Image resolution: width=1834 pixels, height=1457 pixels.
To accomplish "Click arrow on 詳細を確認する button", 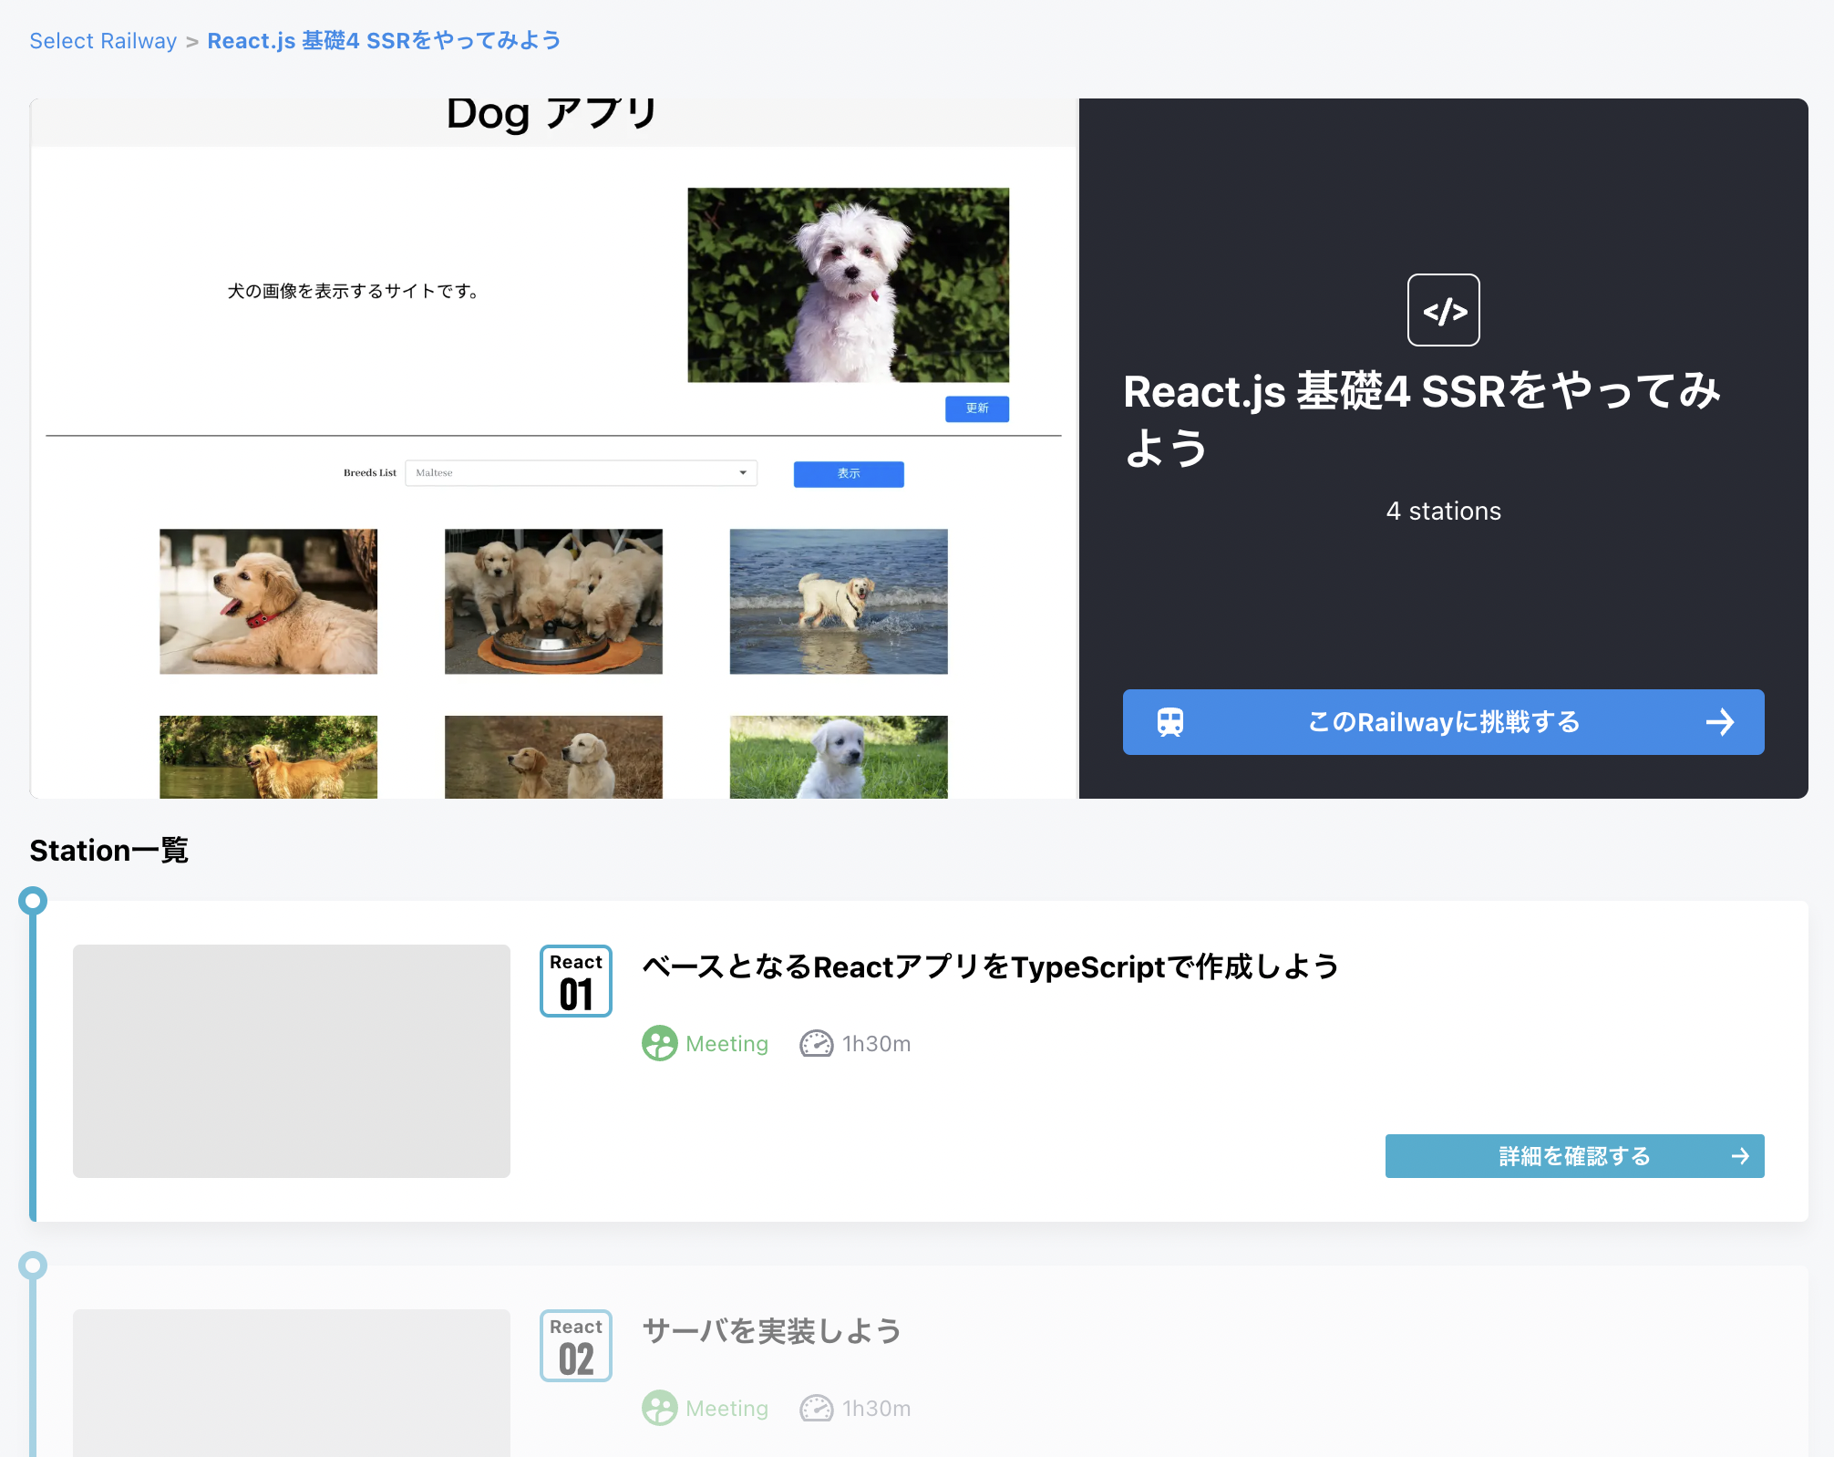I will [1739, 1156].
